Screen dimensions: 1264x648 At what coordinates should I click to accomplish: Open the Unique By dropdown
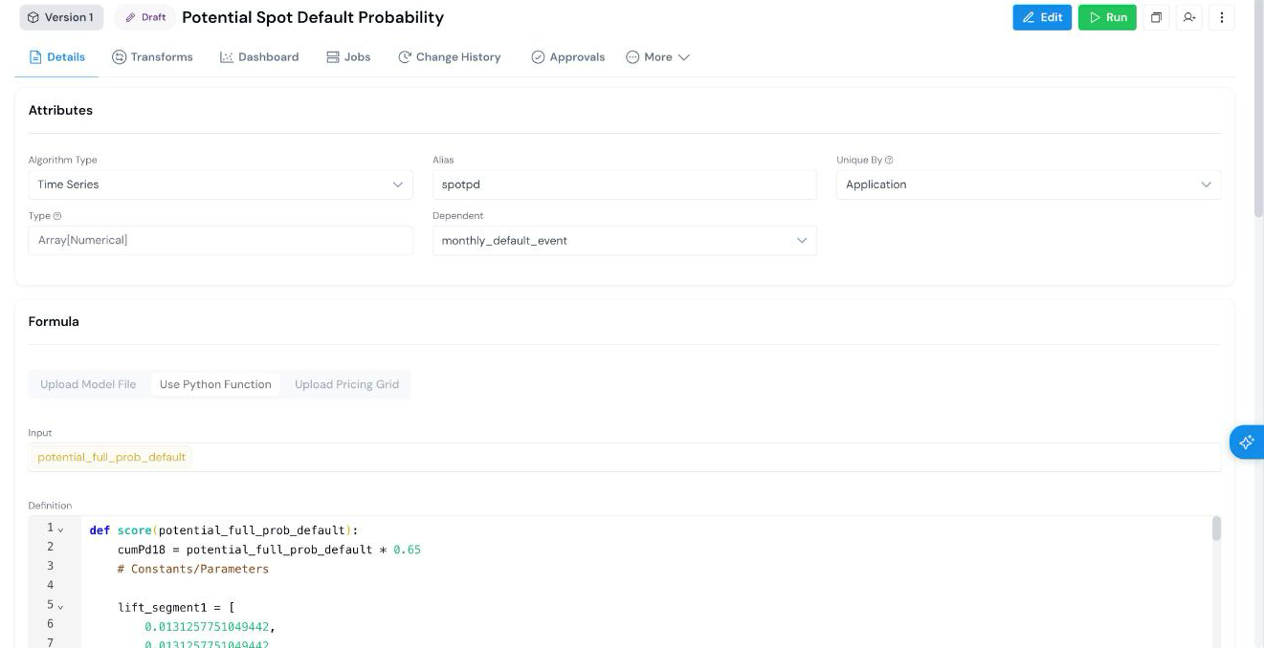pyautogui.click(x=1029, y=184)
